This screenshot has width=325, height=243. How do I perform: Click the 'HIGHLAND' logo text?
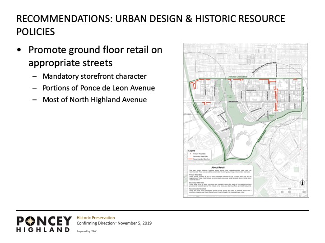(43, 230)
